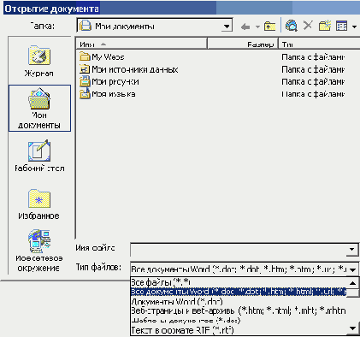Screen dimensions: 360x337
Task: Collapse the Тип файлов dropdown arrow
Action: [x=353, y=269]
